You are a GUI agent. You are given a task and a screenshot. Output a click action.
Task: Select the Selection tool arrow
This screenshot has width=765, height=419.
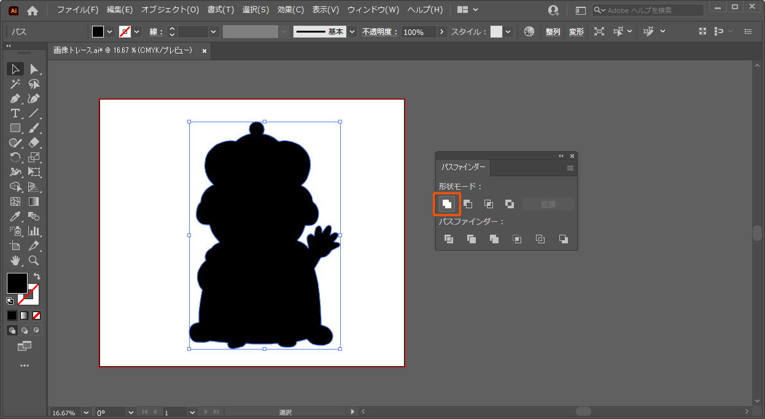point(15,69)
